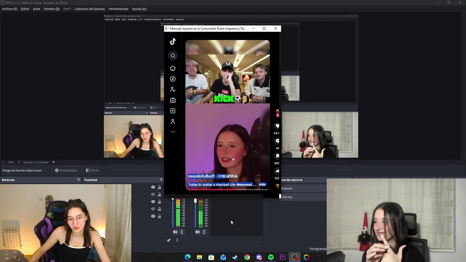Open Steam from the taskbar

coord(235,257)
